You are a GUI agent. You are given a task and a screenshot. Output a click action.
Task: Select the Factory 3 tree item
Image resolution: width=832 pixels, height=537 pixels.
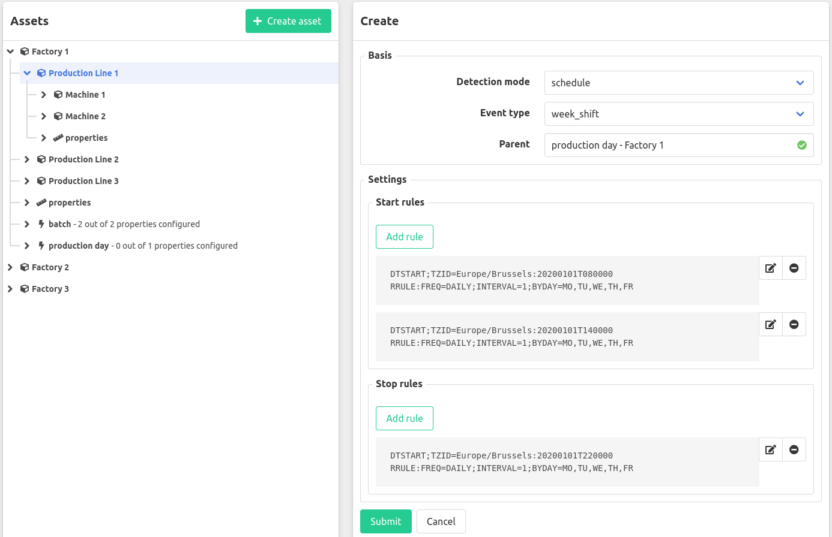click(x=50, y=289)
